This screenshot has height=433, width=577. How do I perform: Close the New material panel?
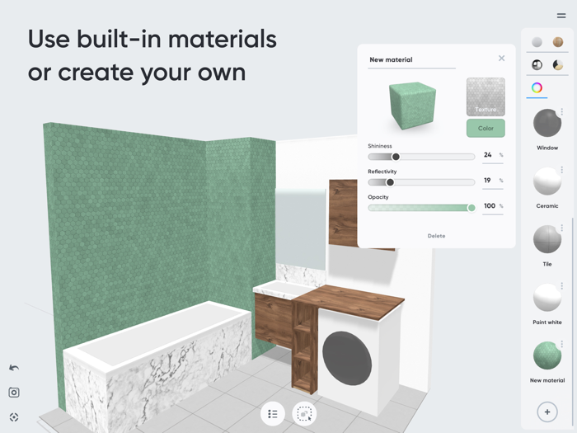click(501, 59)
